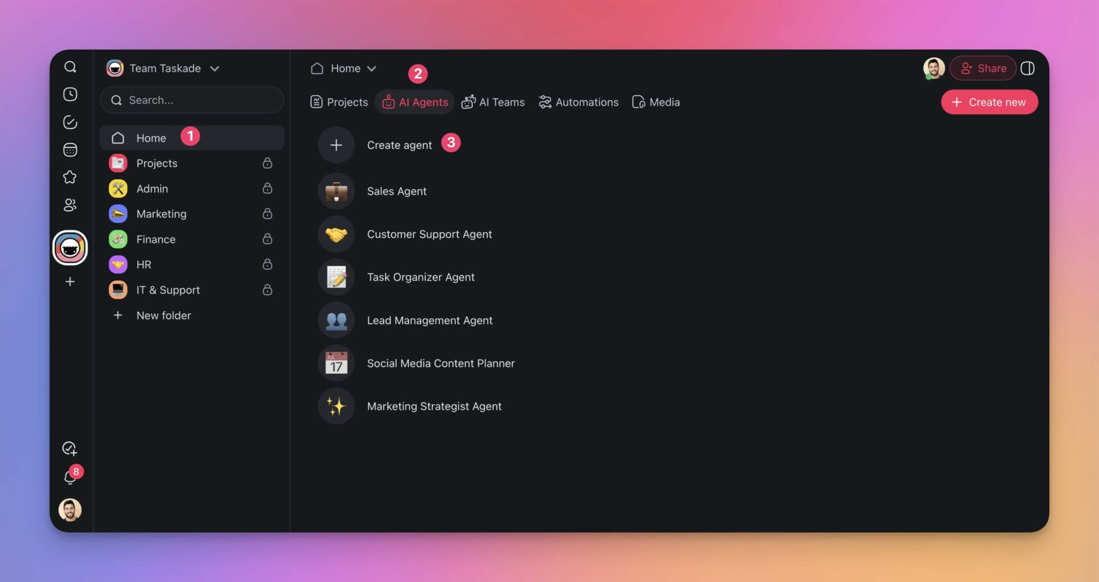
Task: Open the Sales Agent entry
Action: click(x=396, y=191)
